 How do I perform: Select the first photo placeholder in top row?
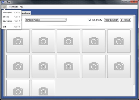[x=18, y=41]
